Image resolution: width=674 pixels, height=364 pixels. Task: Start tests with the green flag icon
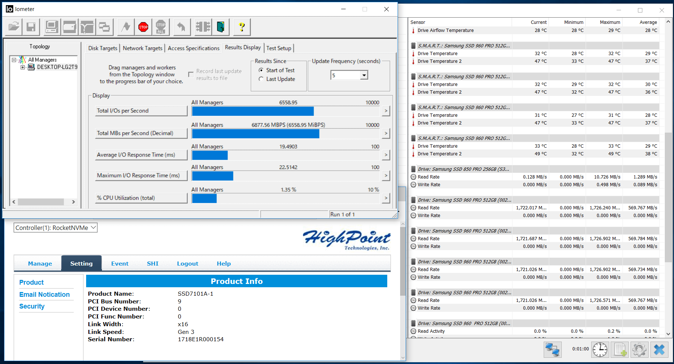126,27
